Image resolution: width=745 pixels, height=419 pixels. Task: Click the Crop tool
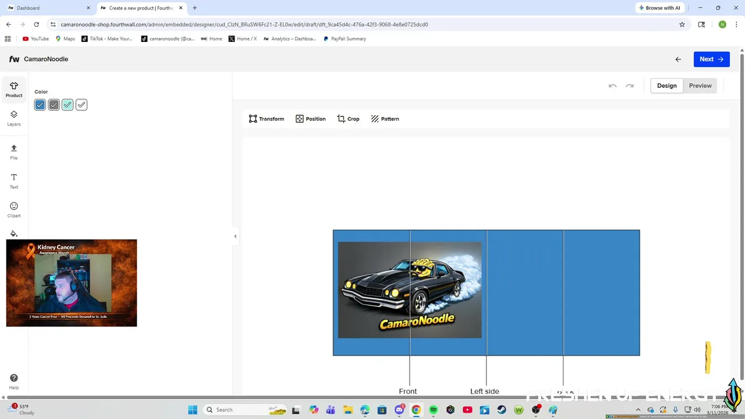[x=348, y=119]
